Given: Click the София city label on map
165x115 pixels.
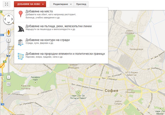Looking at the screenshot, I should (x=111, y=91).
